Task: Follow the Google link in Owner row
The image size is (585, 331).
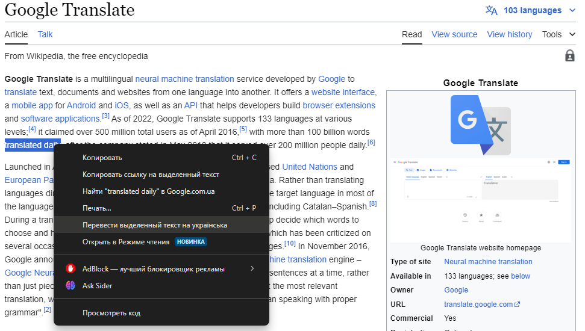Action: click(456, 290)
